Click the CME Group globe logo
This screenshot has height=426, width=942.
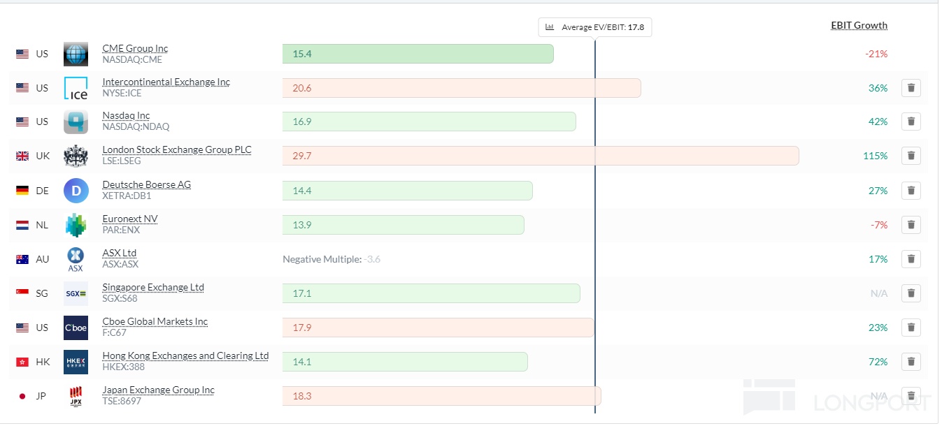click(x=76, y=54)
